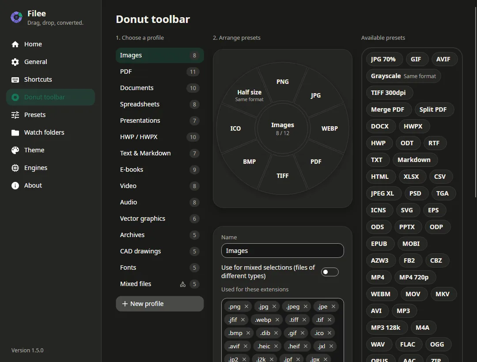Open General settings gear icon
This screenshot has width=477, height=362.
[x=15, y=62]
